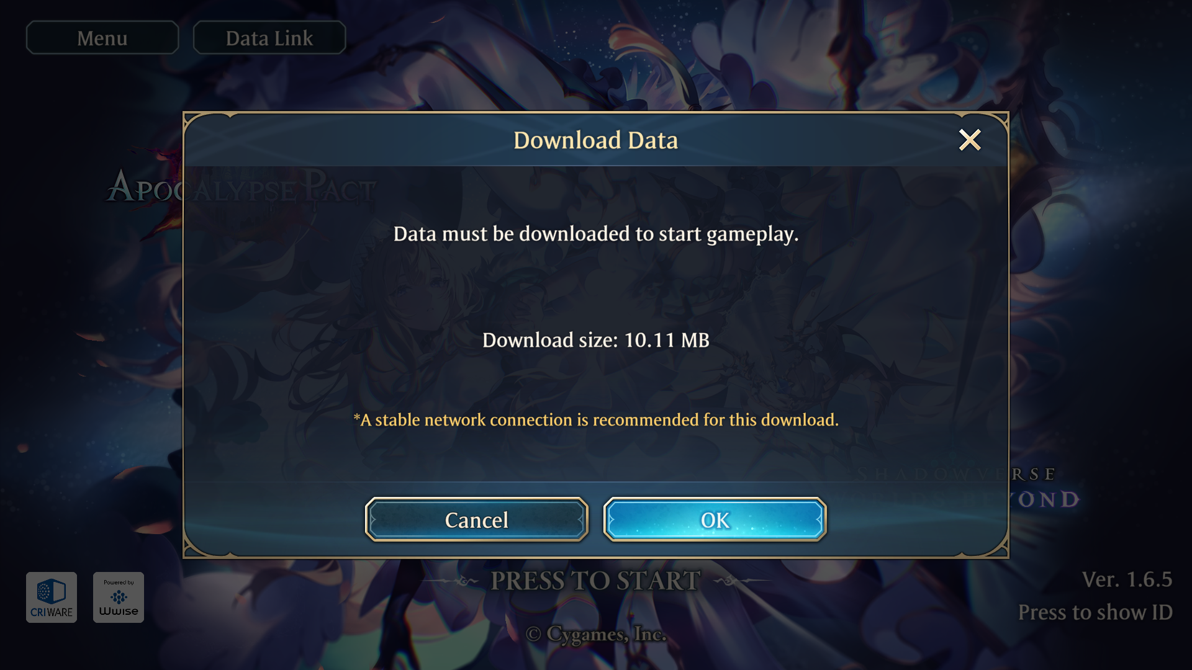
Task: Click the yellow stable network connection notice
Action: (595, 420)
